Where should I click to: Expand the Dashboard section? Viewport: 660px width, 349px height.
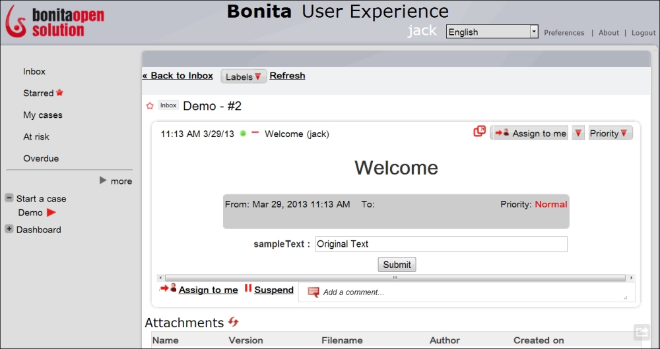click(x=9, y=229)
